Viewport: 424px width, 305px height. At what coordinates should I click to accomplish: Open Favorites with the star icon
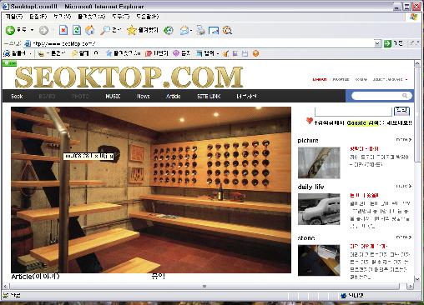[x=131, y=30]
